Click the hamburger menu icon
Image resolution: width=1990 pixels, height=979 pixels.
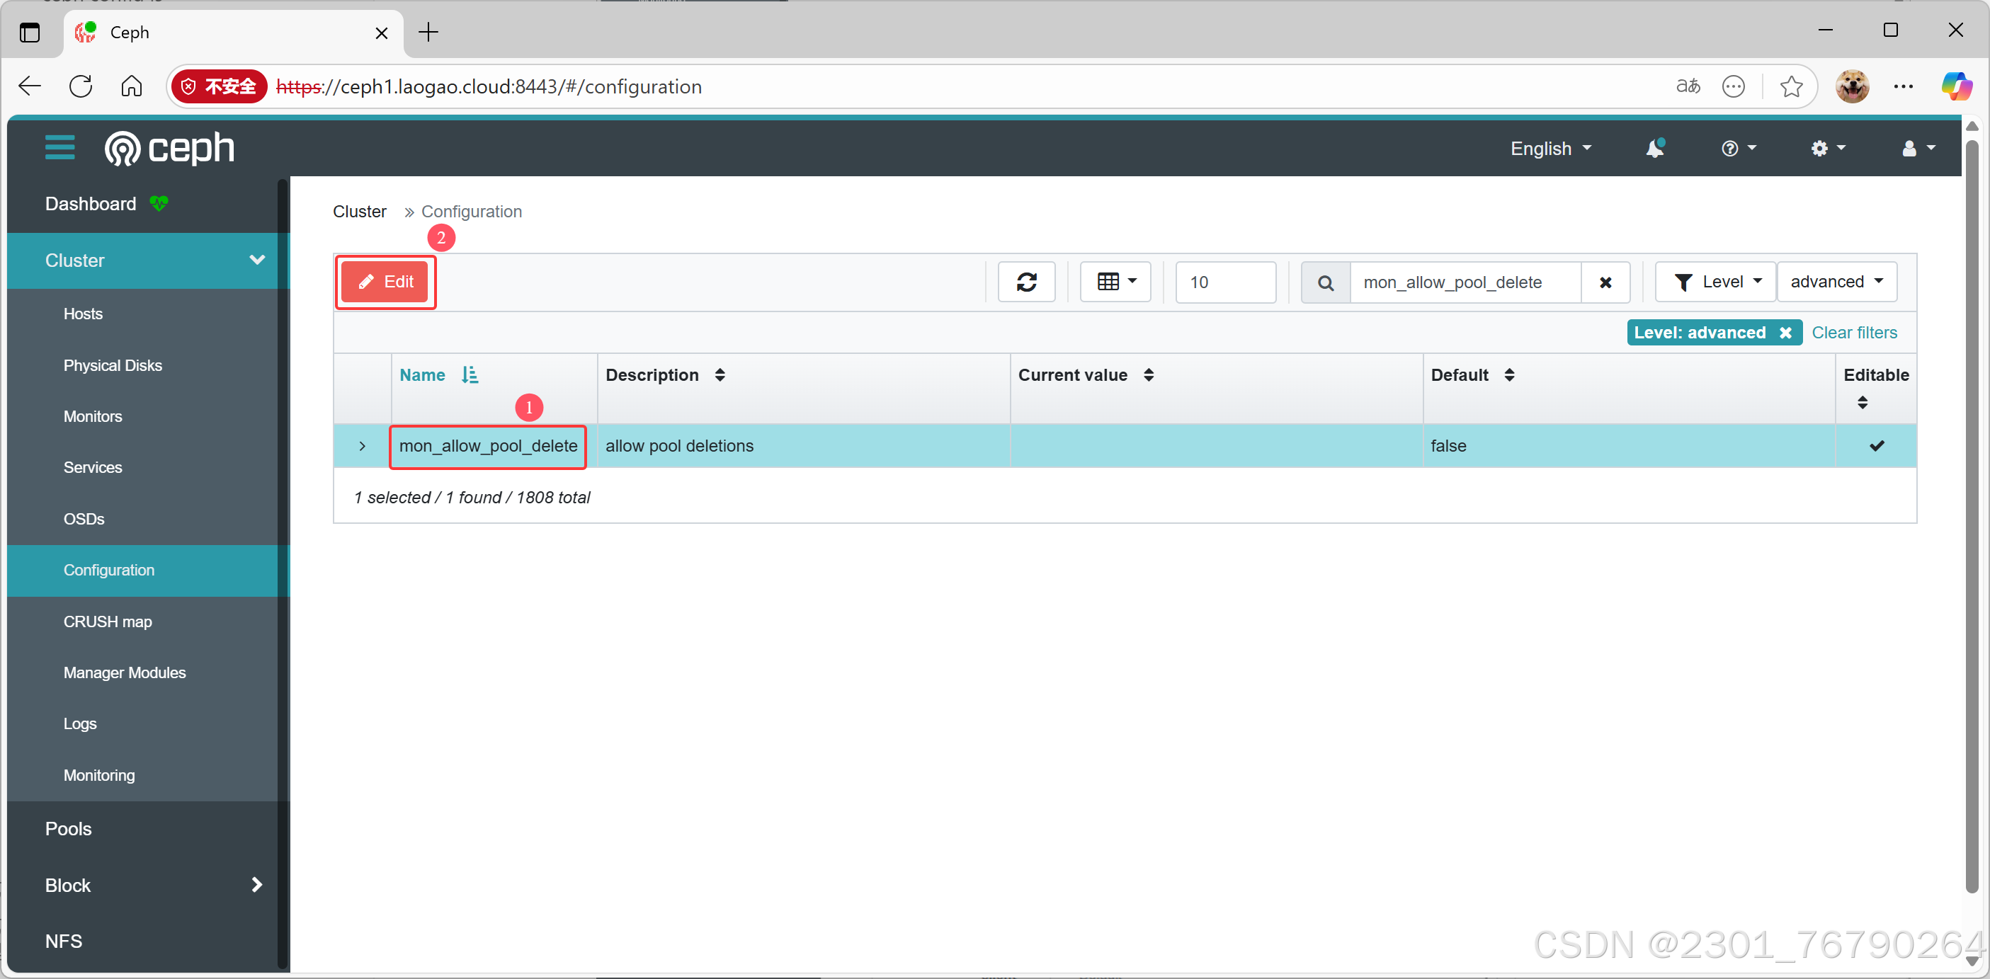(x=59, y=147)
